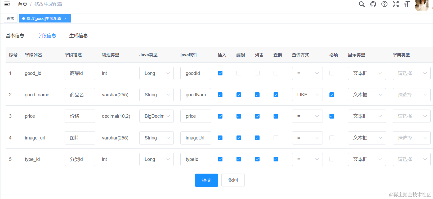Open the GitHub source link icon
Image resolution: width=433 pixels, height=199 pixels.
coord(373,4)
